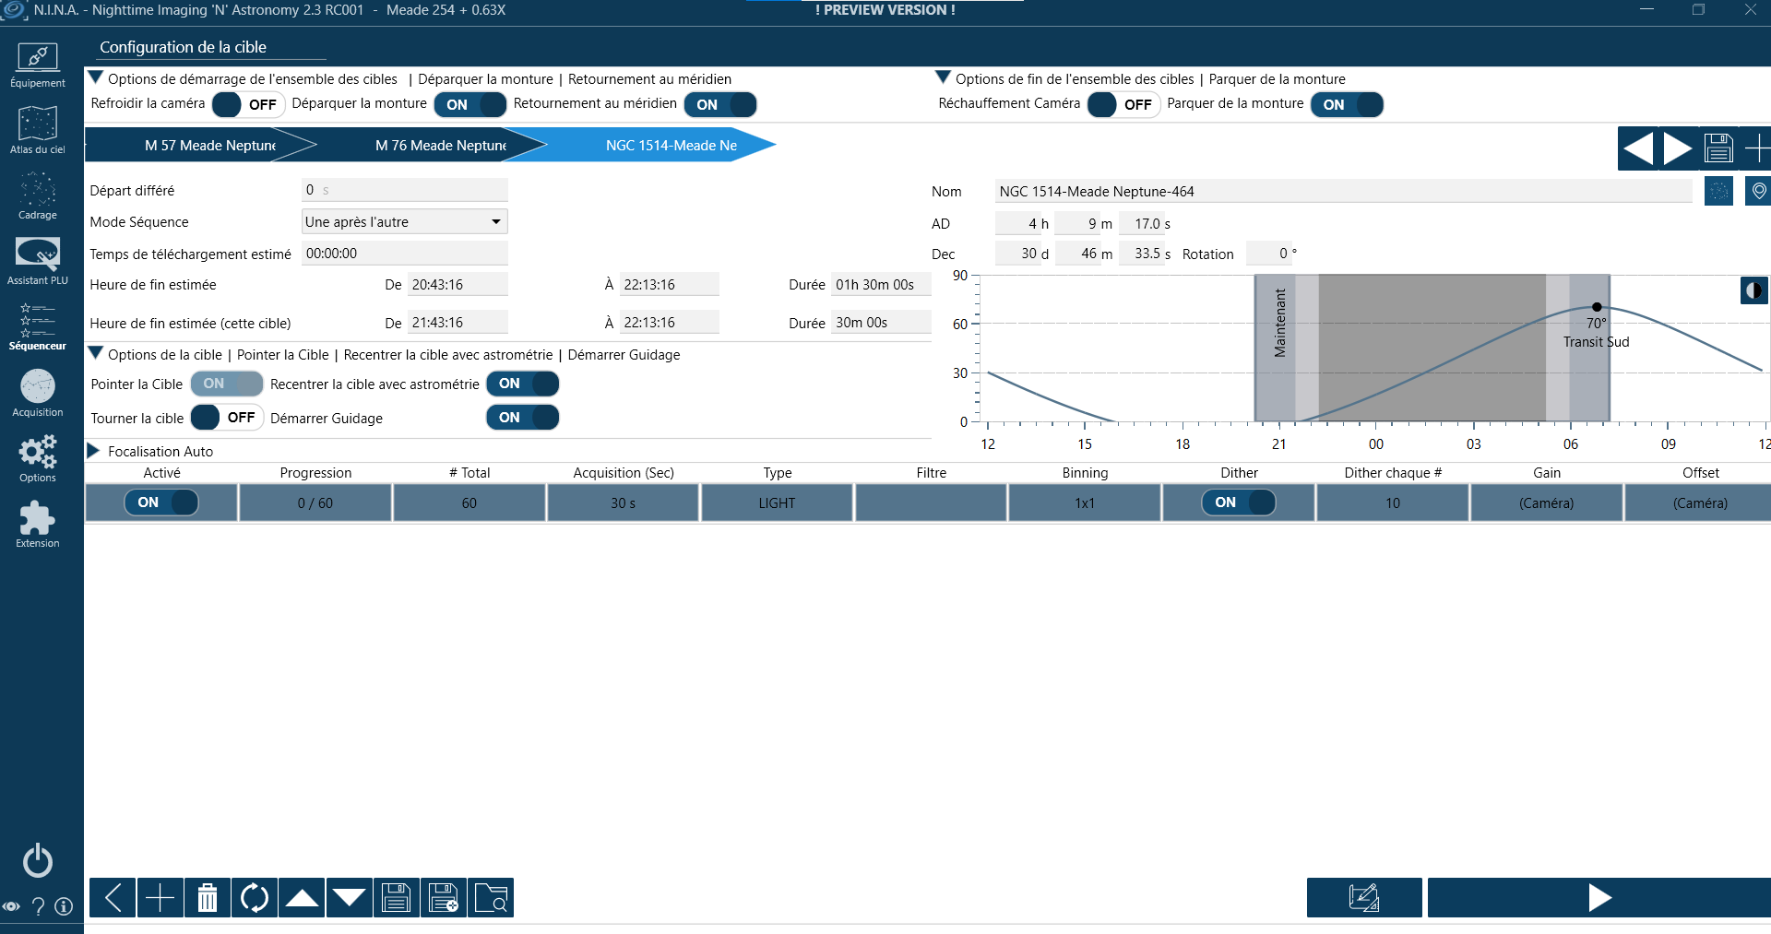Viewport: 1771px width, 934px height.
Task: Add a new target with plus button
Action: point(1757,148)
